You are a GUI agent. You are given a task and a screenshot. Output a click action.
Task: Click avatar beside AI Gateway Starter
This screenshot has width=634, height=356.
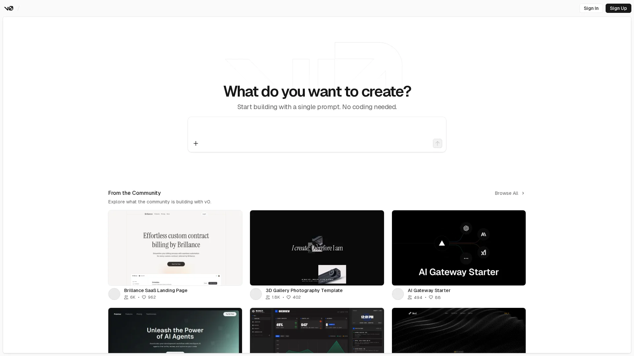point(398,294)
